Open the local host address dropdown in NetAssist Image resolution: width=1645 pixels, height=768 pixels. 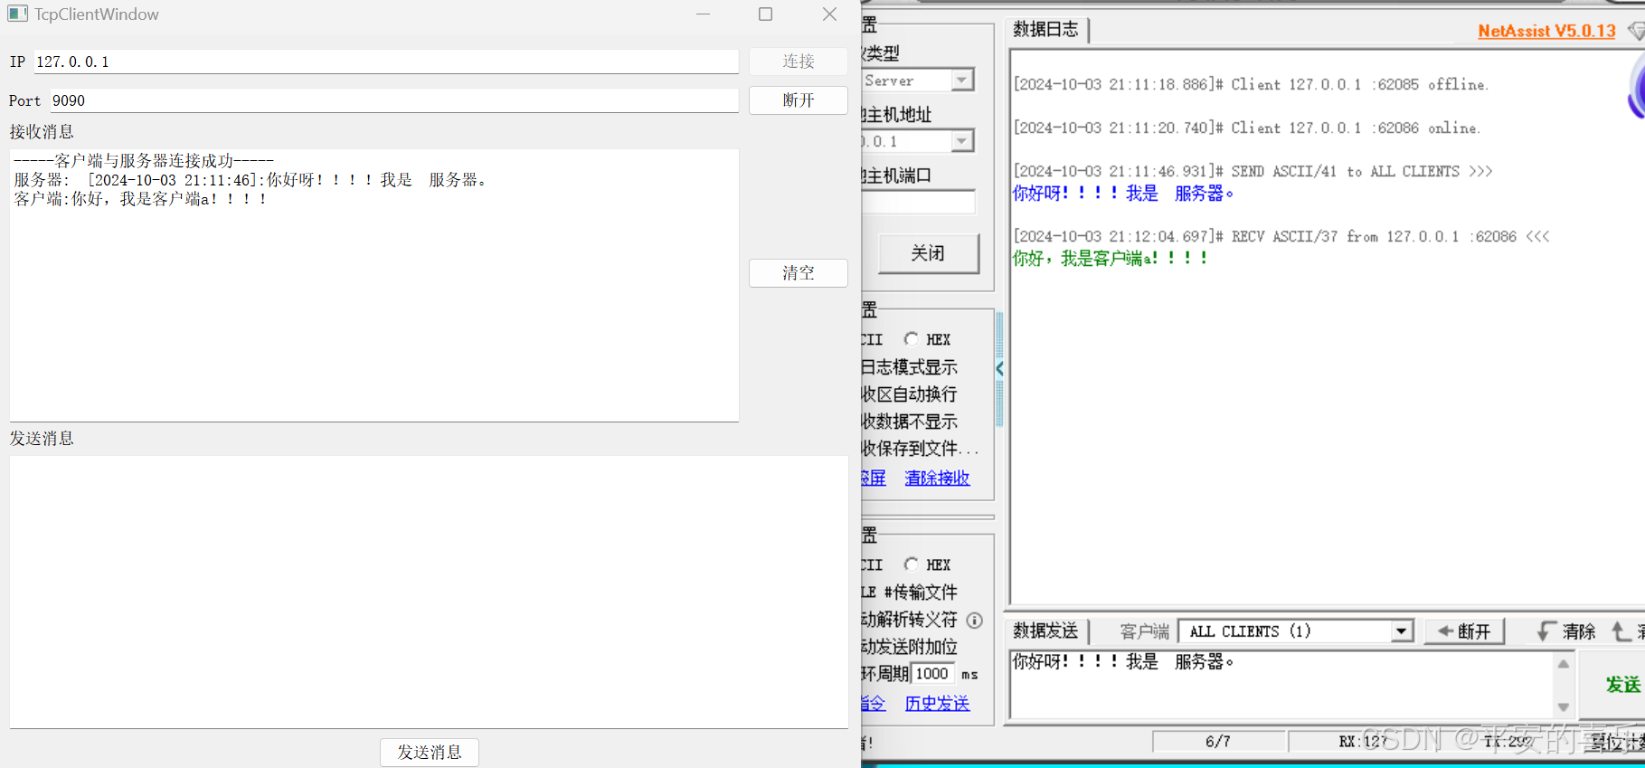(962, 141)
